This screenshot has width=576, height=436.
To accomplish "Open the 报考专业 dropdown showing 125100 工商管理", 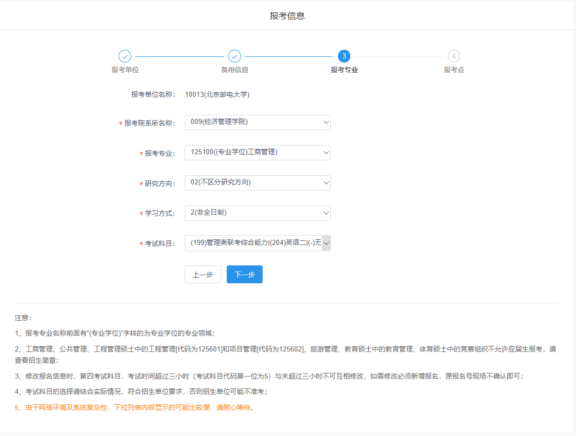I will 257,153.
